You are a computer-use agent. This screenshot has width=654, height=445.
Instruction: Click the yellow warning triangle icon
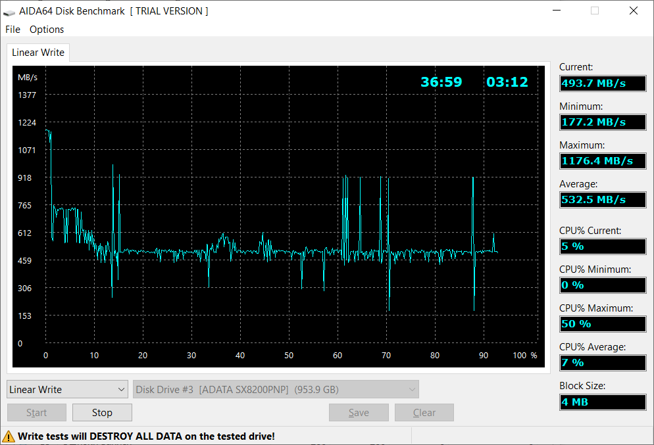point(8,436)
